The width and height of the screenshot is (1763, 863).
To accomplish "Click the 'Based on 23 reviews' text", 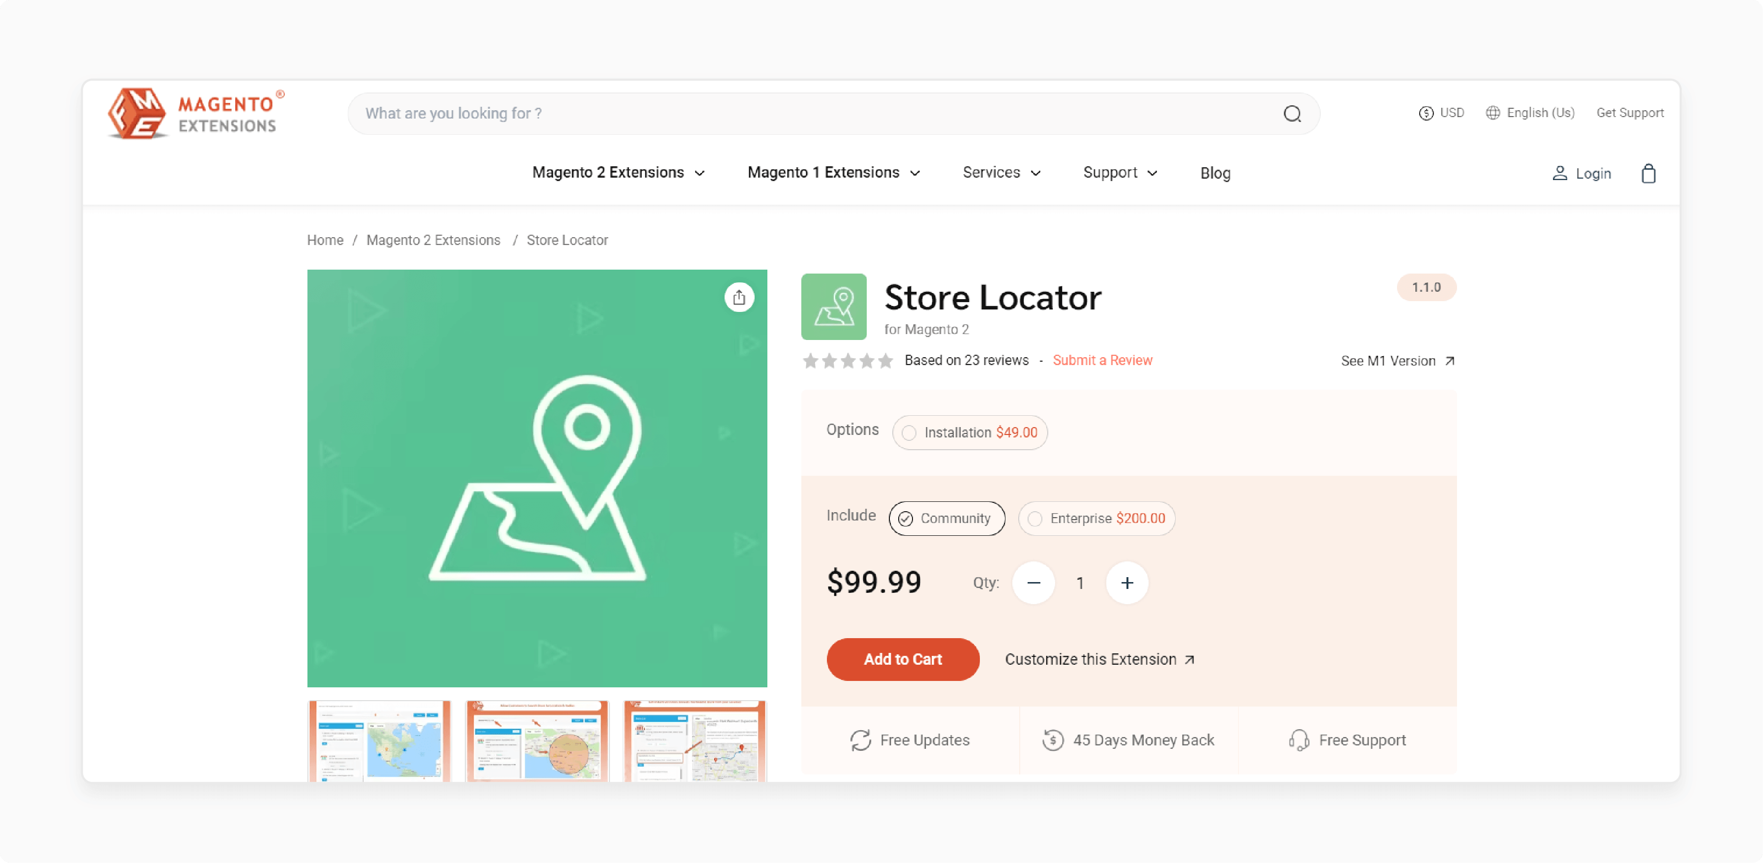I will click(966, 361).
